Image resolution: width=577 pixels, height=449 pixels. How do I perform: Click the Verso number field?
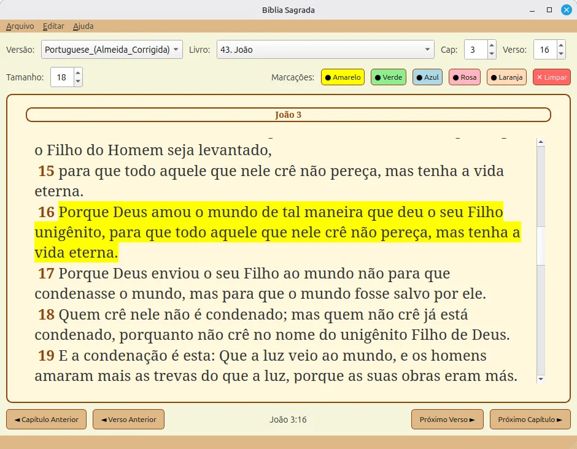point(545,49)
